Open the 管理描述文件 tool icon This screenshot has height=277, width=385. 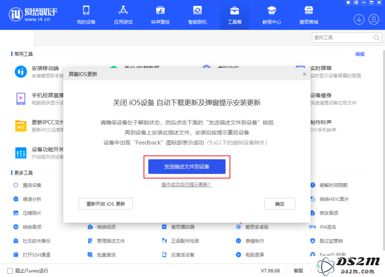pos(90,241)
